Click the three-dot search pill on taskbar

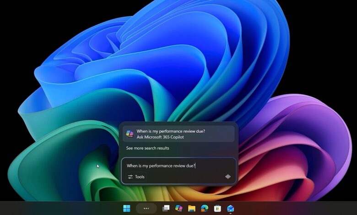[x=146, y=209]
